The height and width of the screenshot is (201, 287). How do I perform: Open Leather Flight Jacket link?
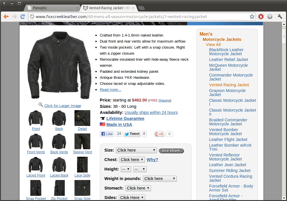(228, 139)
